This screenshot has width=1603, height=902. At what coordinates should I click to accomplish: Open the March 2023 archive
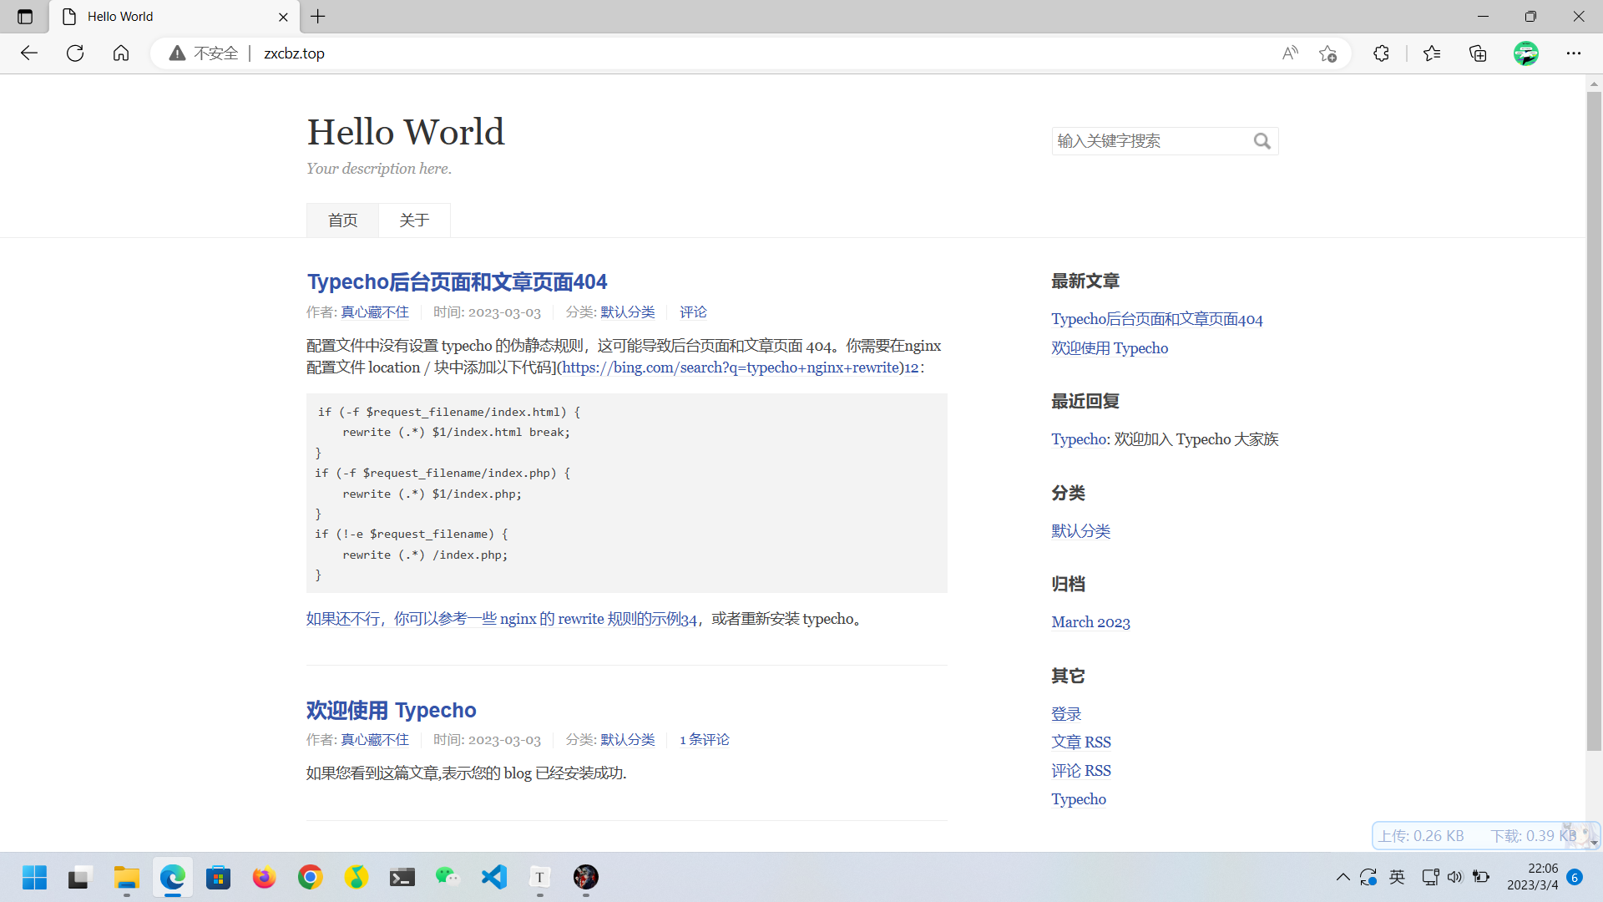pos(1090,621)
